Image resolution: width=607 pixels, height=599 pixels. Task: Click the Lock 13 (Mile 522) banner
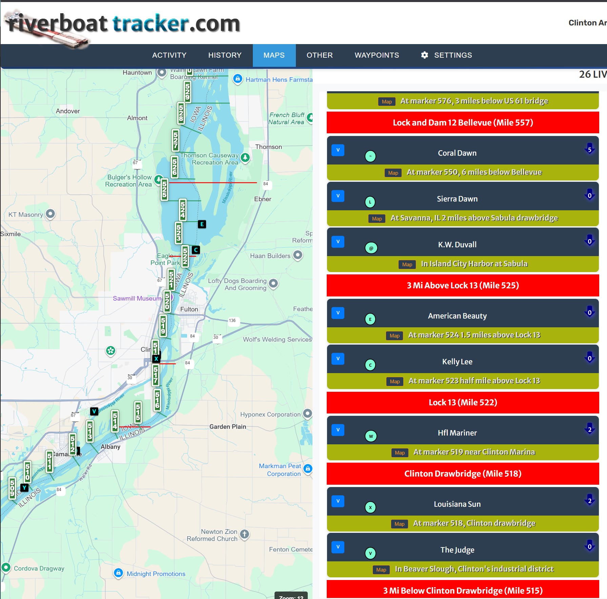pyautogui.click(x=463, y=403)
